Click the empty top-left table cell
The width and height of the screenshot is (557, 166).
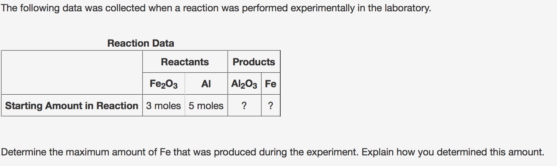(x=72, y=72)
